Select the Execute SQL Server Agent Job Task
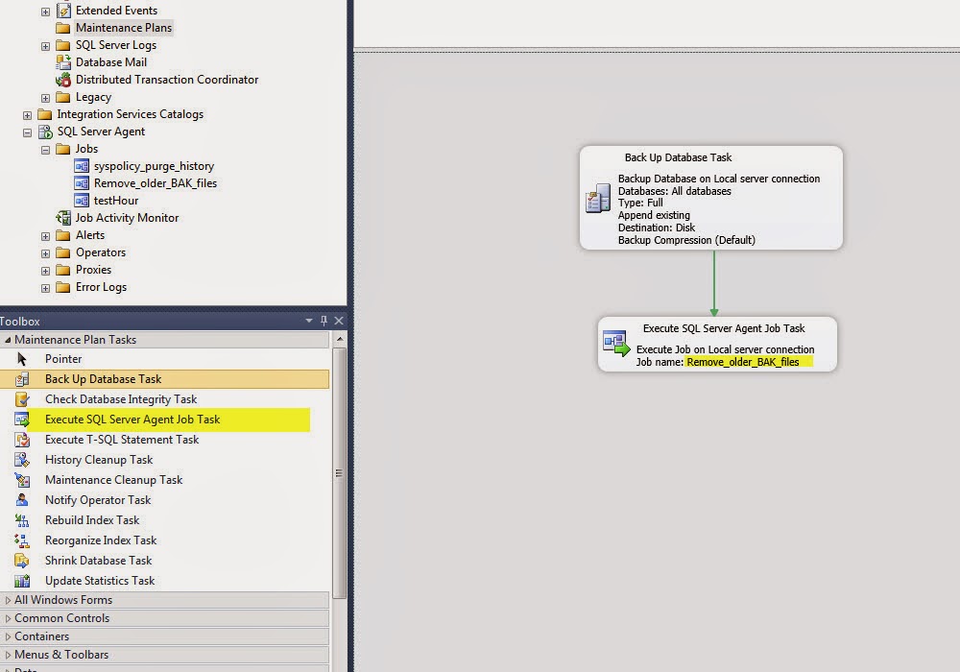This screenshot has width=960, height=672. (x=134, y=419)
